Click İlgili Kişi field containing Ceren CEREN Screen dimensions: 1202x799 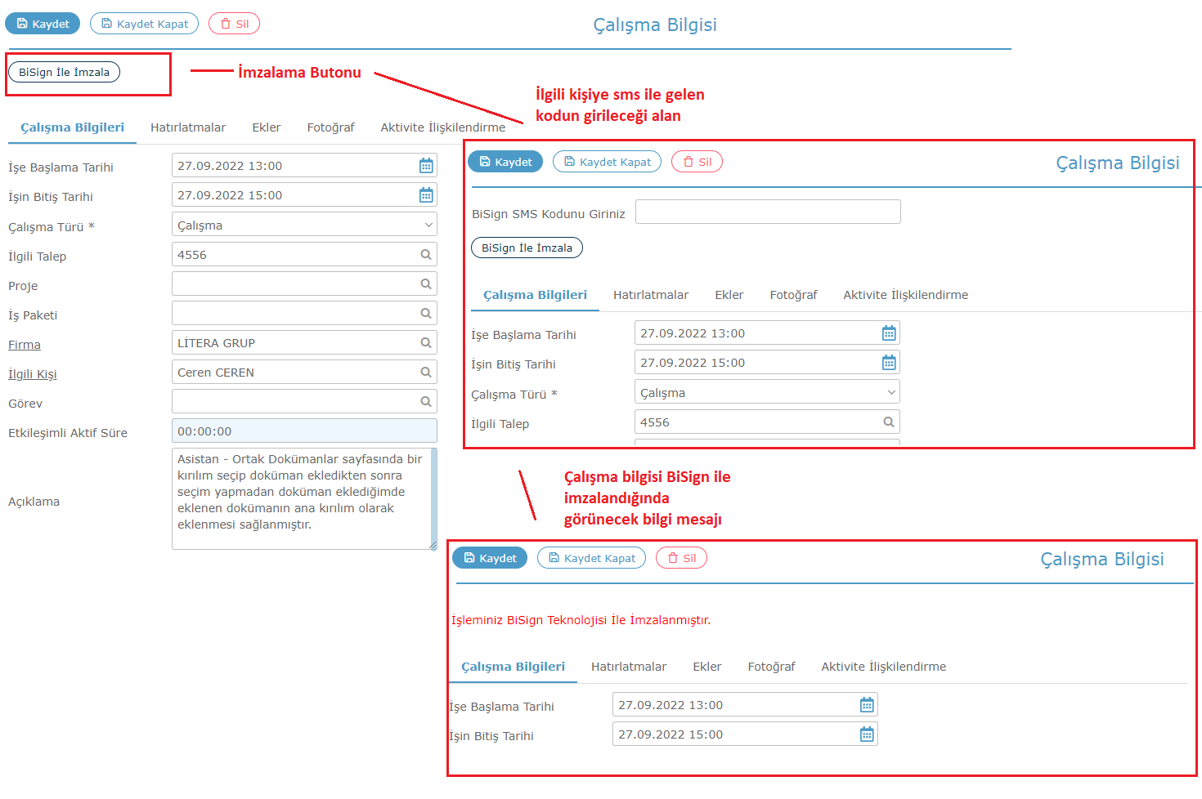click(304, 372)
